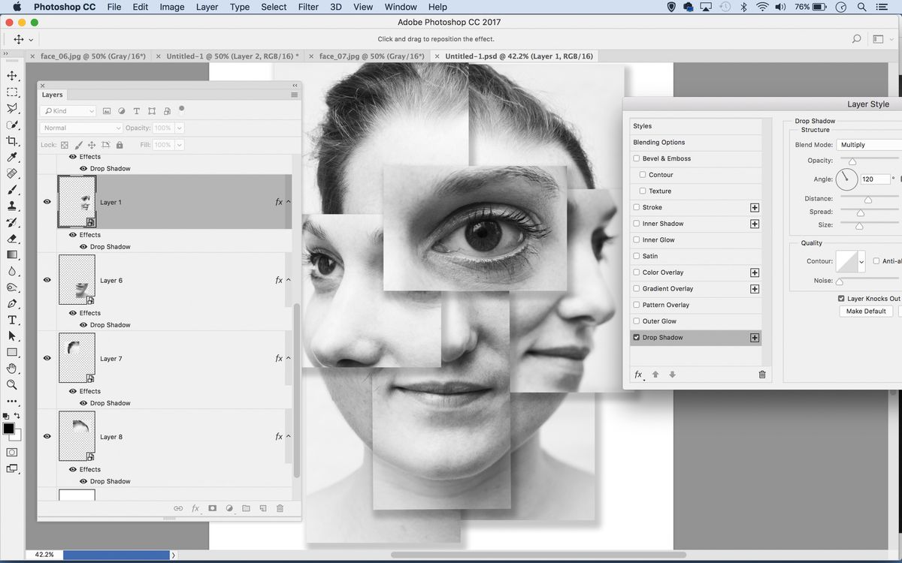Click the Angle dial in Drop Shadow settings

847,179
